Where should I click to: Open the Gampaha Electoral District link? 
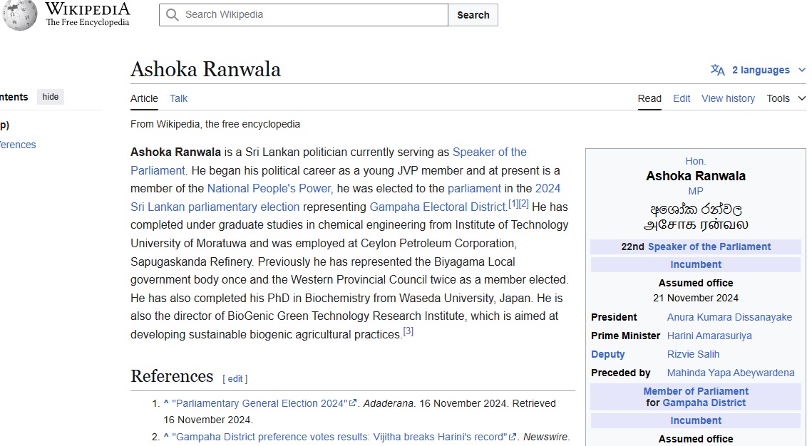click(x=438, y=207)
